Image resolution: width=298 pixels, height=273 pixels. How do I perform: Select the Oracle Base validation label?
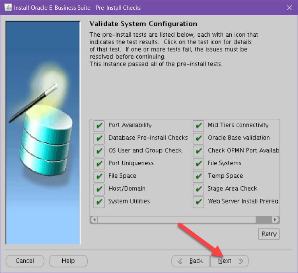[x=239, y=138]
